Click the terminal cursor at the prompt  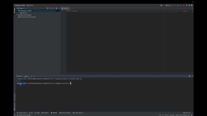(71, 83)
